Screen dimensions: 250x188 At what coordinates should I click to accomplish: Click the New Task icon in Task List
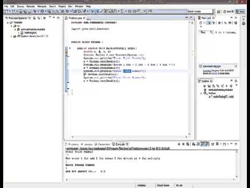[201, 23]
